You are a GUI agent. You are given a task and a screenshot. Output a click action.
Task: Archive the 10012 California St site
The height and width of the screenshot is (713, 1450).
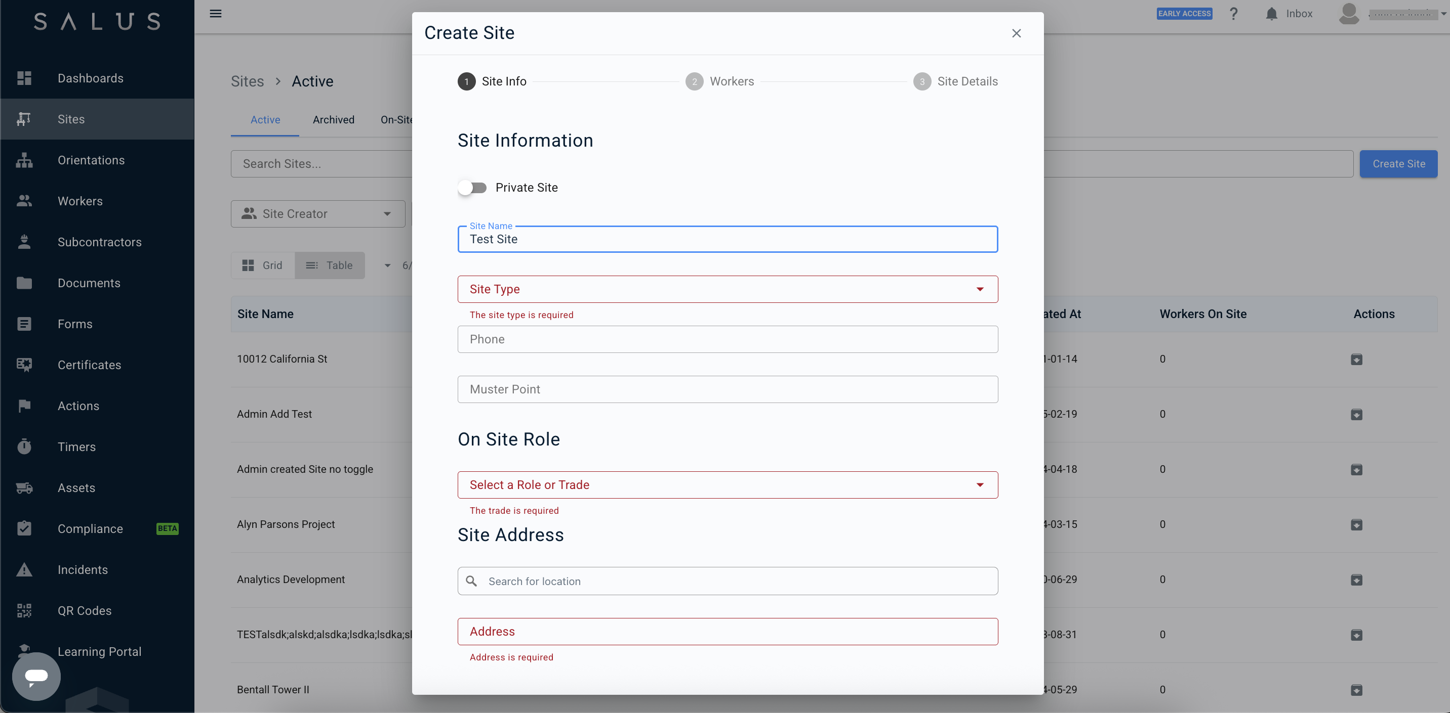[x=1356, y=360]
